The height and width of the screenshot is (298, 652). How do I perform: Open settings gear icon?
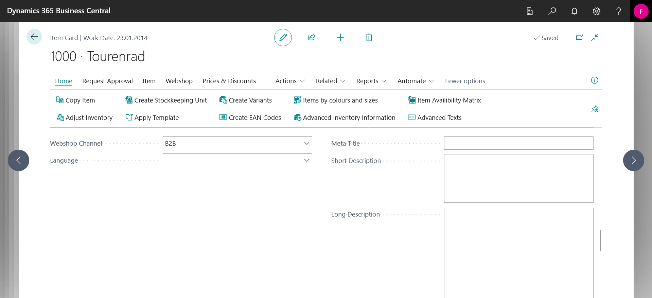pyautogui.click(x=597, y=11)
